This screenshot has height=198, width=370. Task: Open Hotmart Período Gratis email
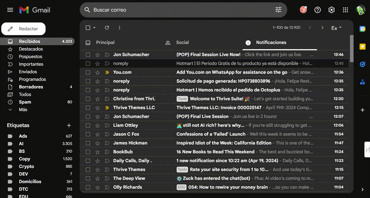coord(214,63)
